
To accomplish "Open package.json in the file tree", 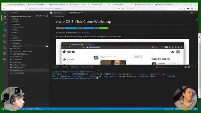I will point(18,67).
